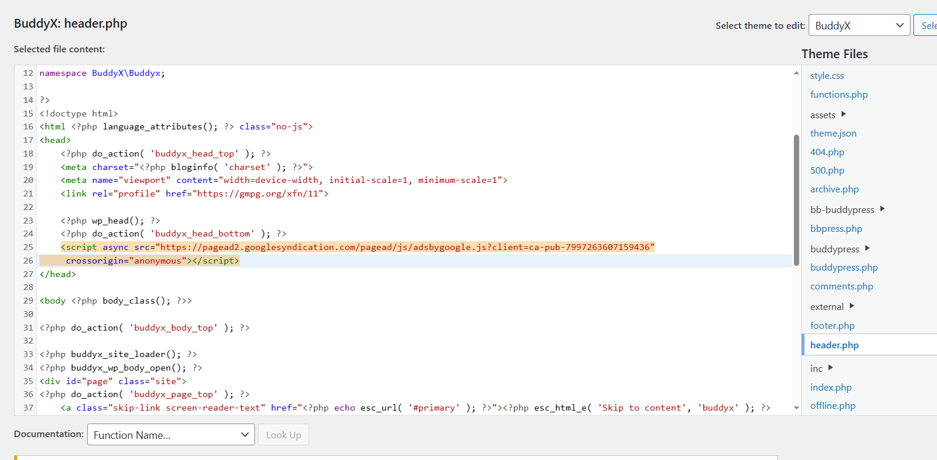Image resolution: width=937 pixels, height=460 pixels.
Task: Click the code editor vertical scrollbar thumb
Action: (796, 200)
